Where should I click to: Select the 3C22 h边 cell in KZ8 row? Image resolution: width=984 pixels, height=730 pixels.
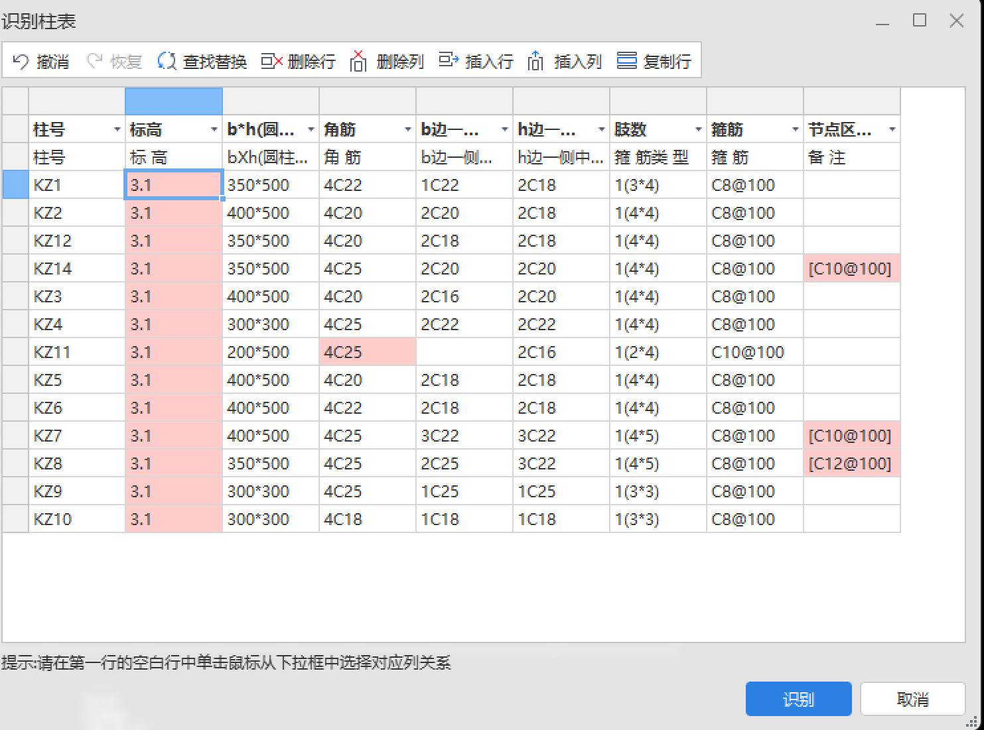(x=561, y=463)
